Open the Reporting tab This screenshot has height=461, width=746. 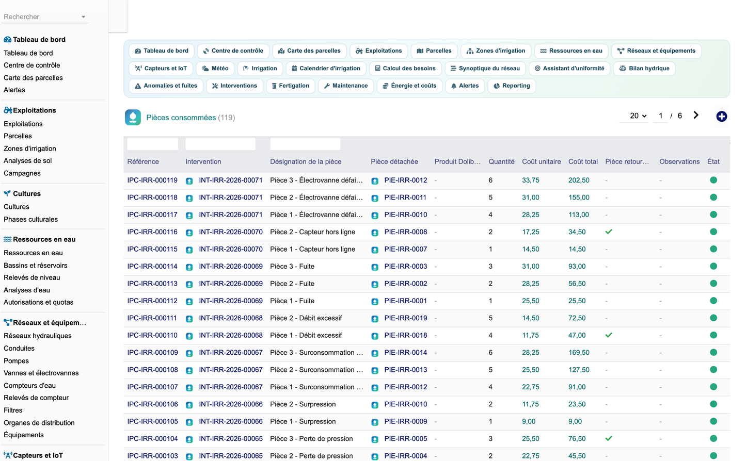click(x=512, y=86)
